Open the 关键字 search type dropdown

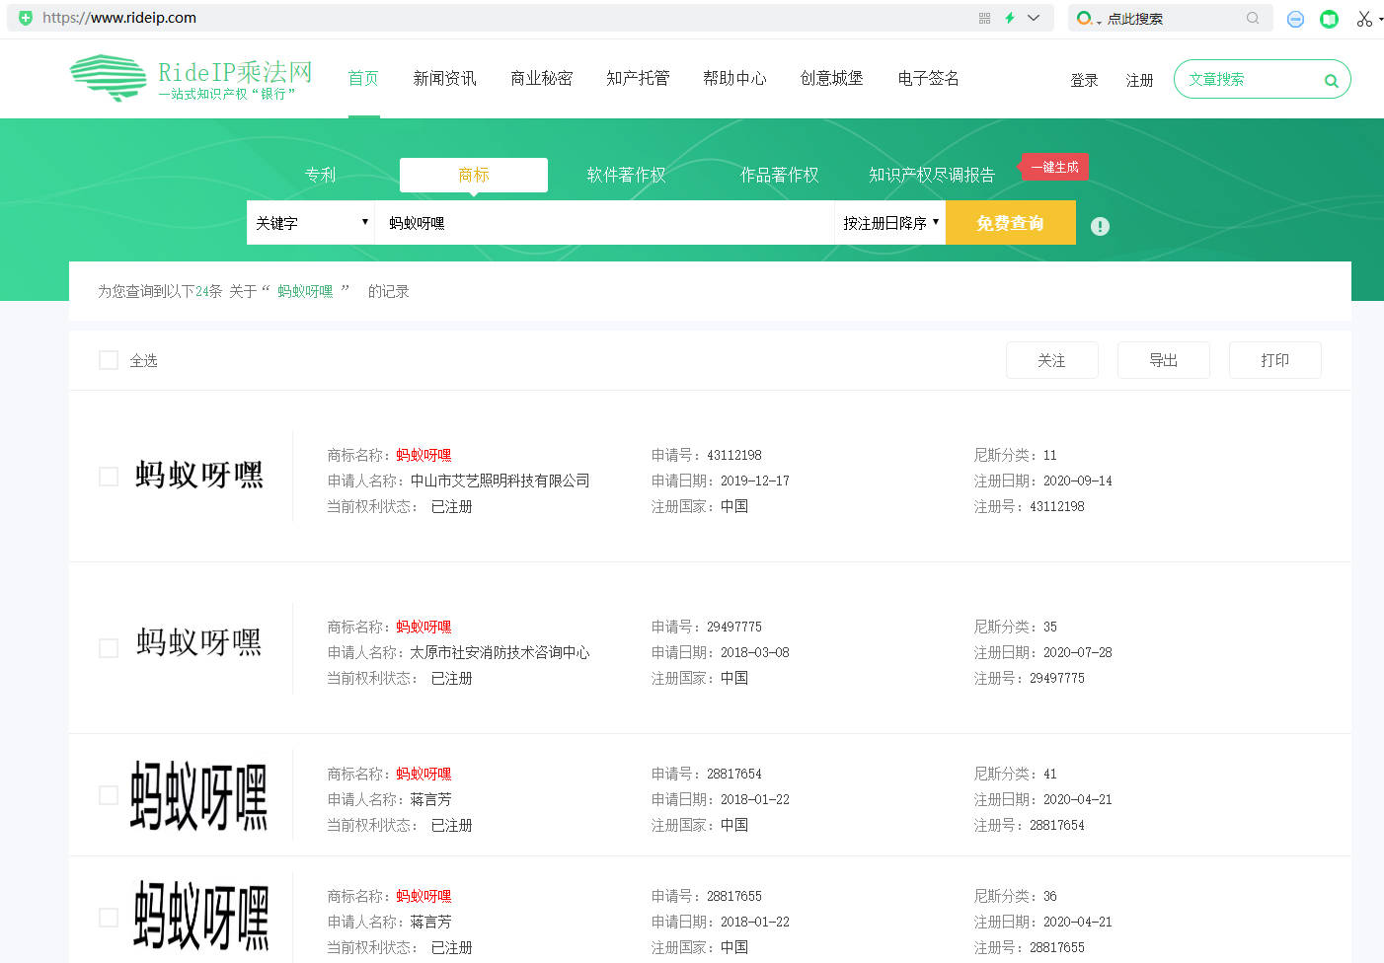[x=311, y=223]
